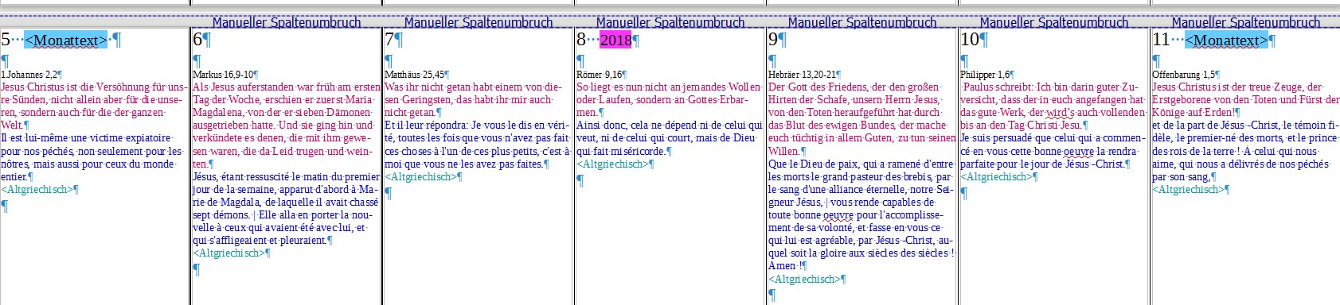Select the magenta-highlighted 2018 text
Viewport: 1340px width, 305px height.
(x=615, y=40)
